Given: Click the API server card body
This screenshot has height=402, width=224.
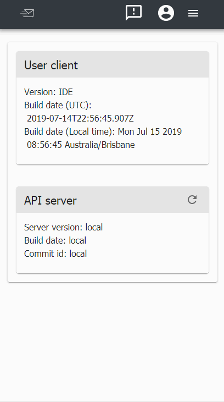Looking at the screenshot, I should (x=113, y=243).
